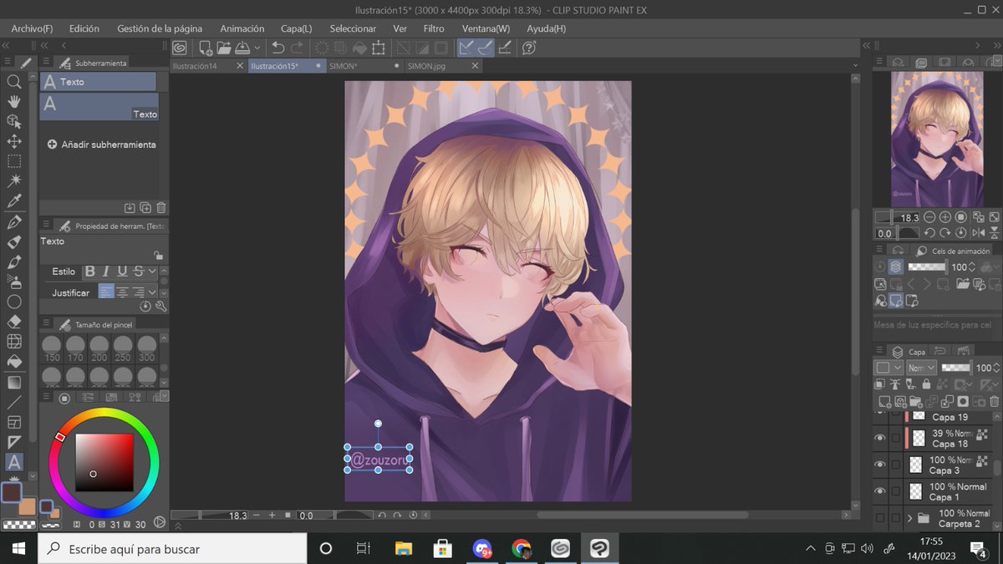Select the Fill bucket tool
Screen dimensions: 1003x564
pos(14,362)
